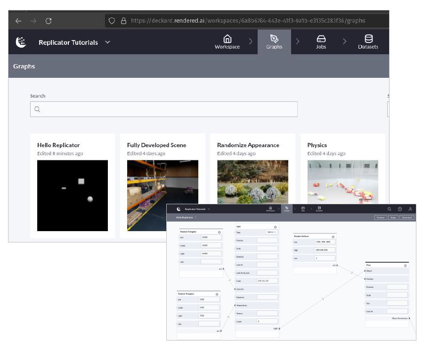Open the Datasets tab in the graph editor window
The width and height of the screenshot is (431, 350).
point(319,209)
